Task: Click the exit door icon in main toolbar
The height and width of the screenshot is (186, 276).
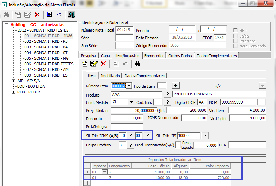Action: [71, 14]
